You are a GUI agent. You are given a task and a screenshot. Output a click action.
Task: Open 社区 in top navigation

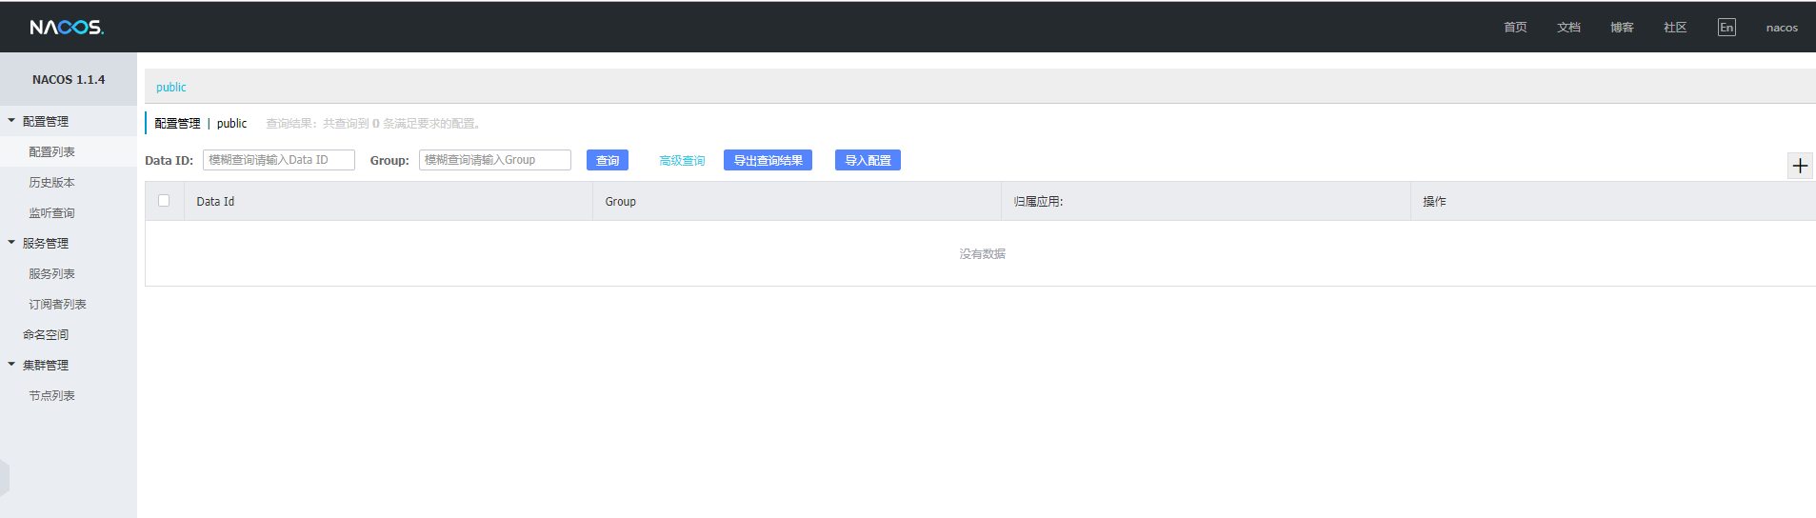click(1675, 28)
